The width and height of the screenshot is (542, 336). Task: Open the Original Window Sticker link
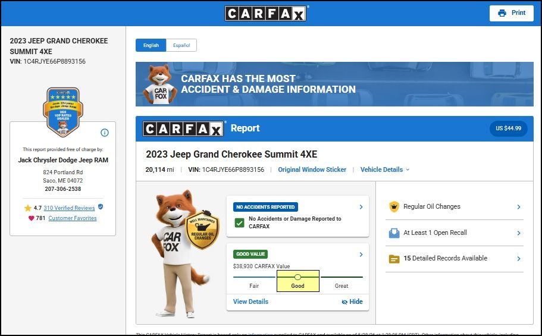[x=312, y=169]
